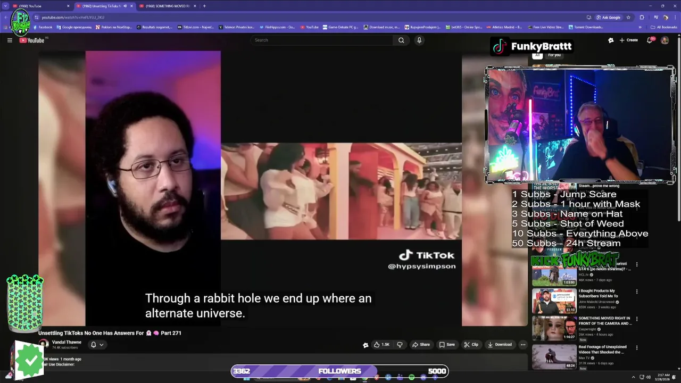Click the YouTube search input field
This screenshot has width=681, height=383.
pos(322,40)
